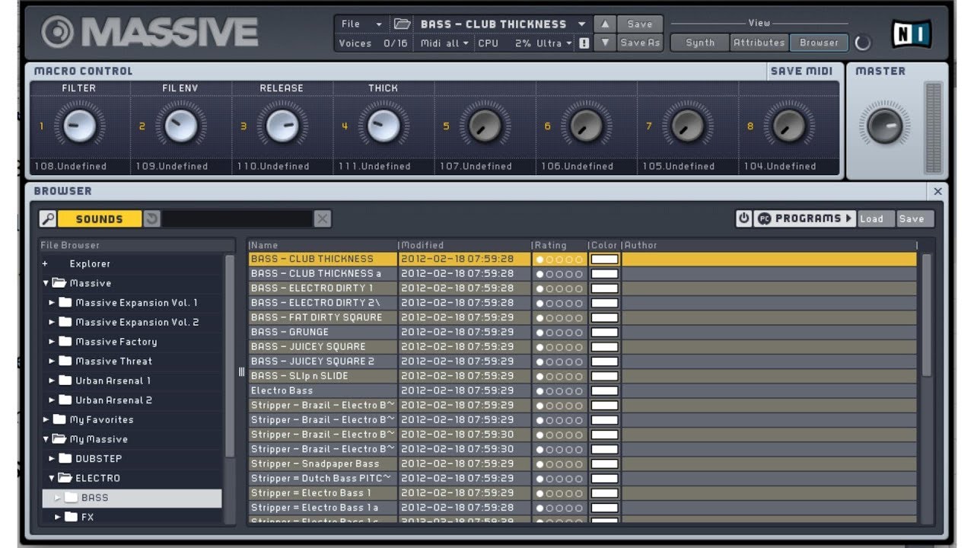Expand the FX folder
Screen dimensions: 974x548
(x=58, y=518)
